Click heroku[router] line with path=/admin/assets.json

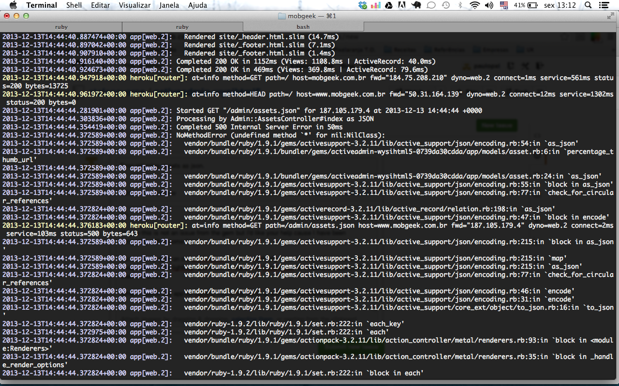308,230
